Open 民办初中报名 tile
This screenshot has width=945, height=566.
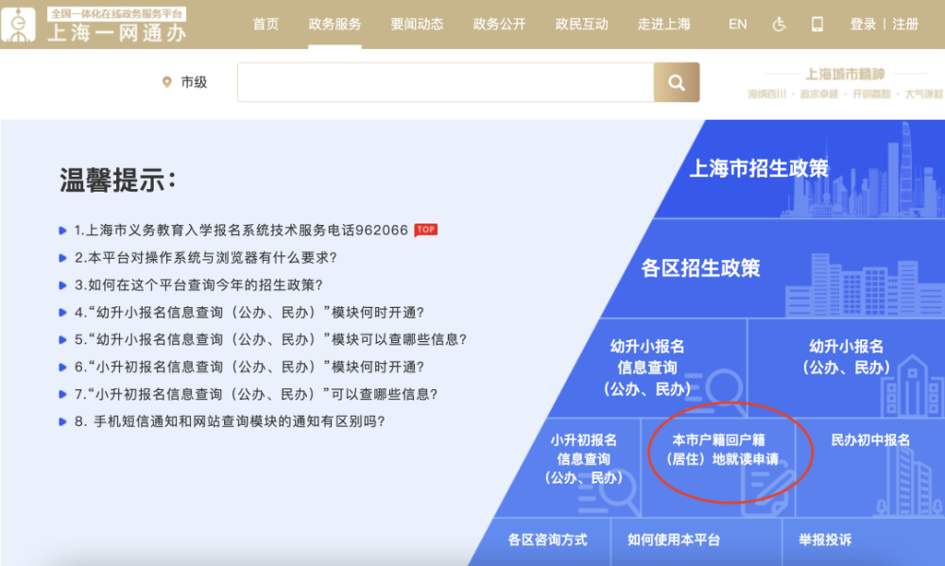(x=870, y=440)
